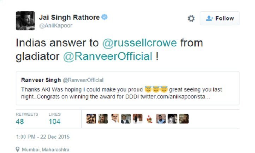The width and height of the screenshot is (255, 153).
Task: Open the @RanveerOfficial mention in tweet text
Action: point(108,56)
